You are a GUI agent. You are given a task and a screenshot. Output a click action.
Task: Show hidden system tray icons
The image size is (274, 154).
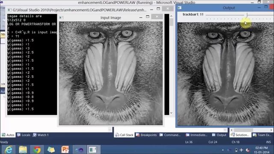click(223, 150)
